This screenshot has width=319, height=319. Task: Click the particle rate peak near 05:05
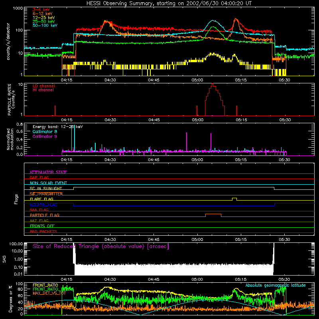[213, 85]
